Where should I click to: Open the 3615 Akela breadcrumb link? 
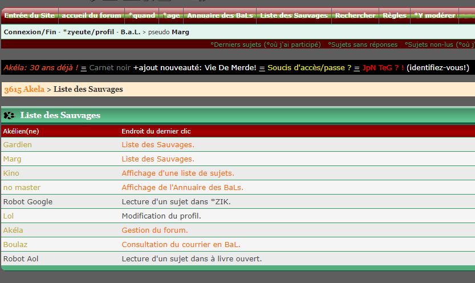coord(23,89)
